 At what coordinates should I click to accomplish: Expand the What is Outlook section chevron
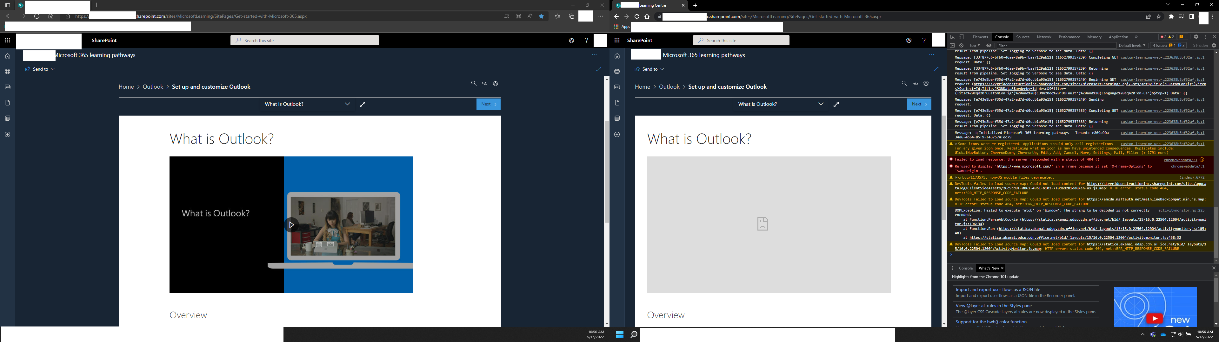[347, 104]
